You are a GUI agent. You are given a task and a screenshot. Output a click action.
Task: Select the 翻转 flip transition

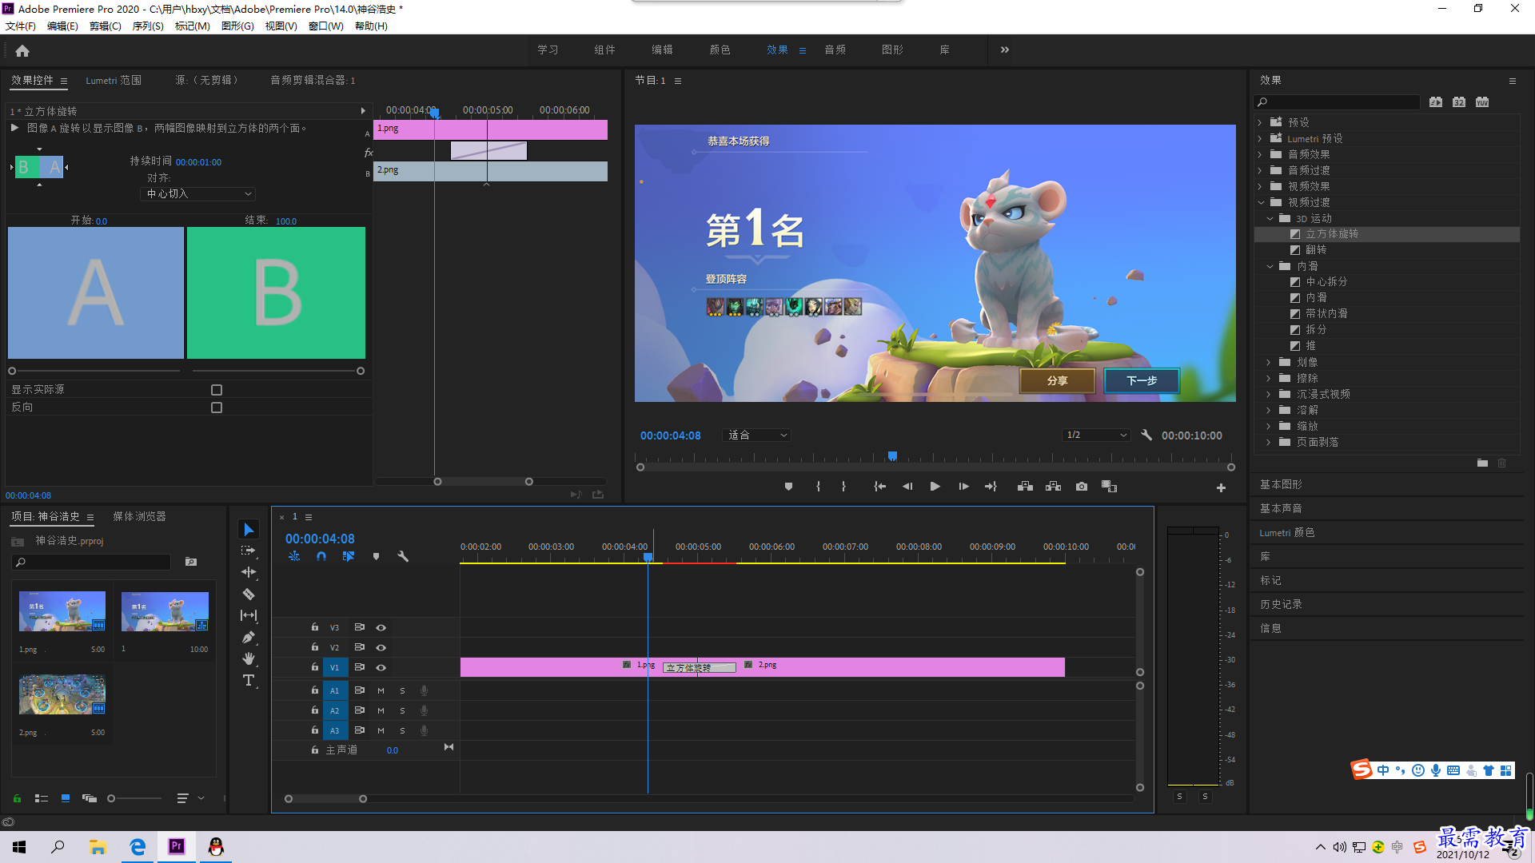1316,250
